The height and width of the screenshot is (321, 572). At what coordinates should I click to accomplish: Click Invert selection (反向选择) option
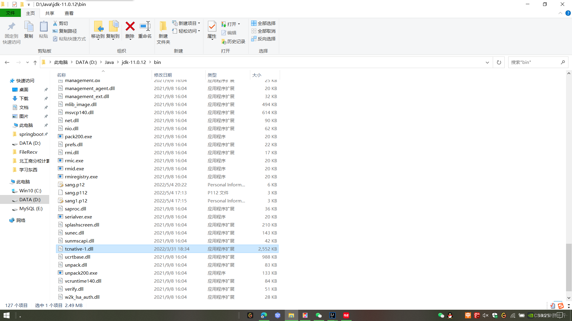263,39
